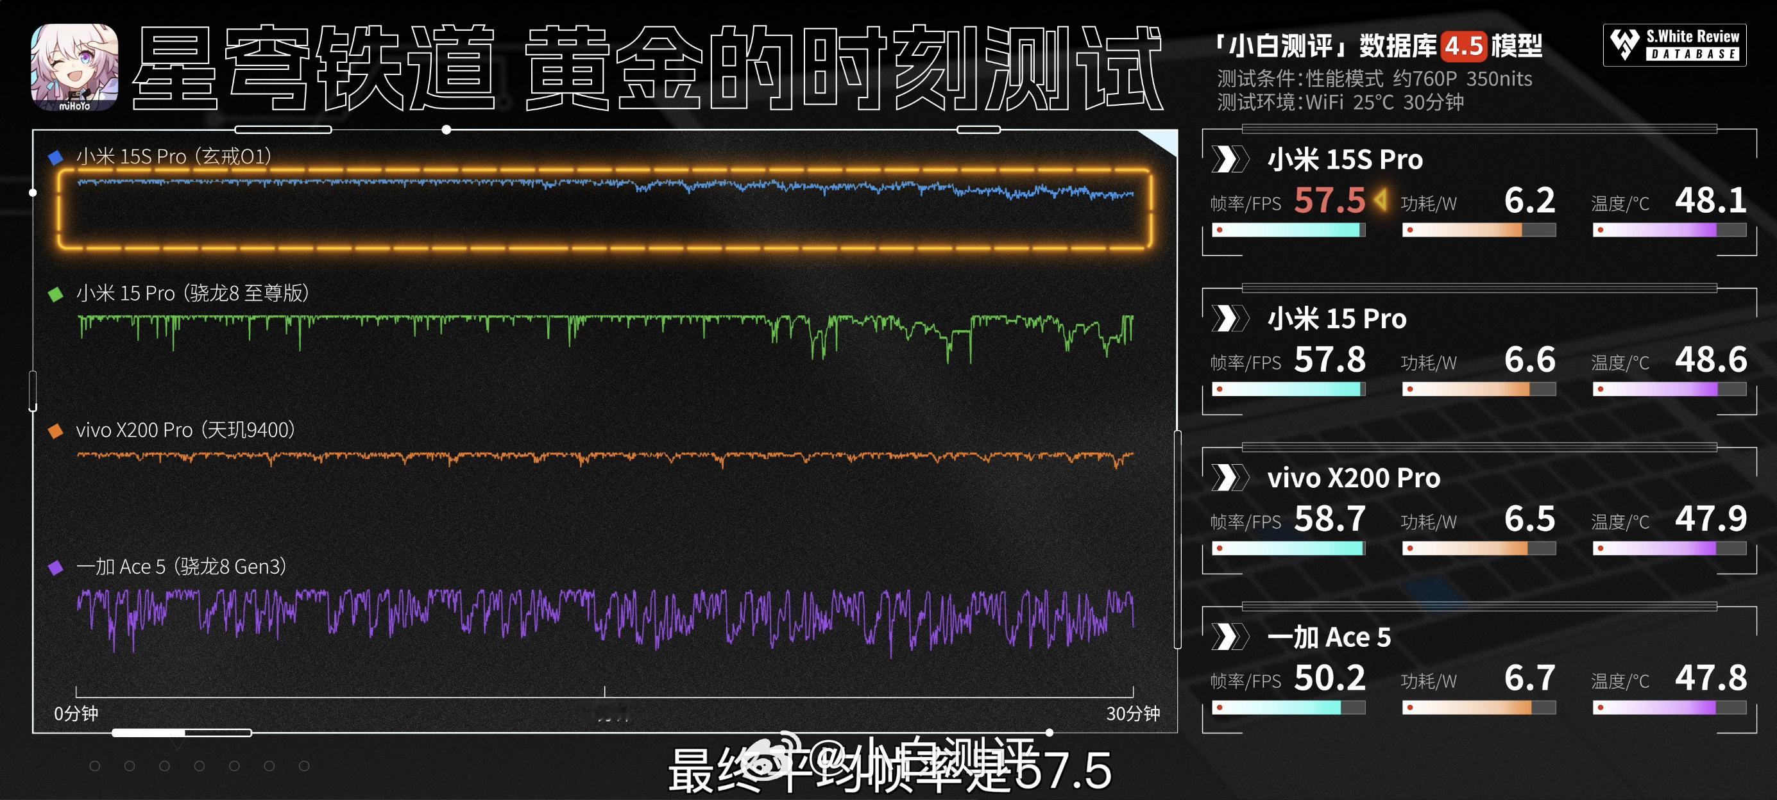Screen dimensions: 1777x800
Task: Click the temperature value 47.9
Action: click(1711, 519)
